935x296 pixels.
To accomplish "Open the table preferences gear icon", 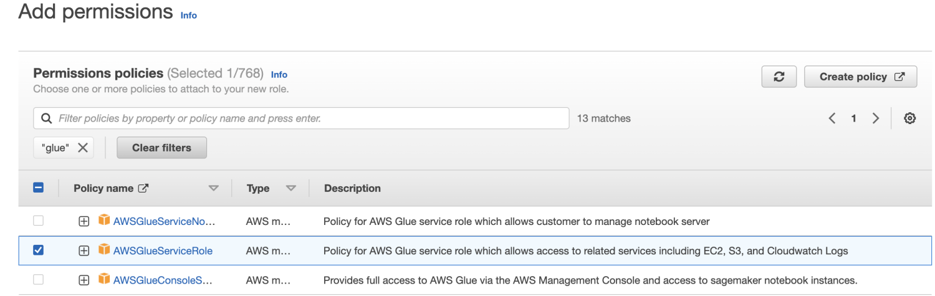I will [x=909, y=118].
